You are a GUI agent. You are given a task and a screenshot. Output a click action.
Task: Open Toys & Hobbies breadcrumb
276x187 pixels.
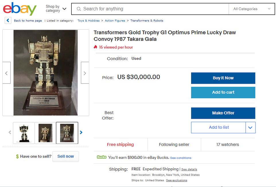tap(88, 21)
